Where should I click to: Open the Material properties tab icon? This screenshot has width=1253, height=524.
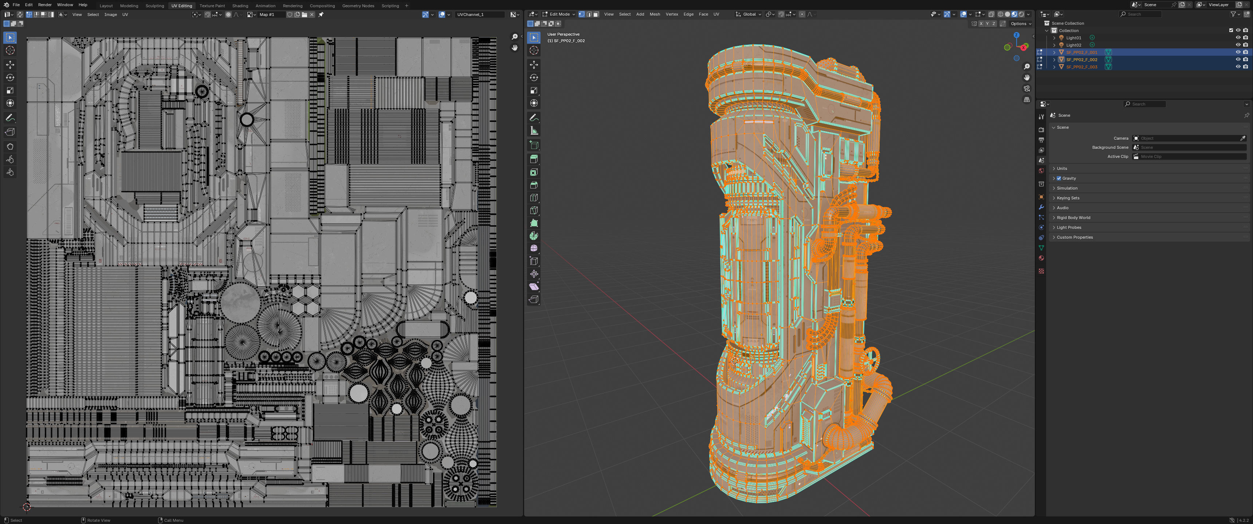[1041, 258]
